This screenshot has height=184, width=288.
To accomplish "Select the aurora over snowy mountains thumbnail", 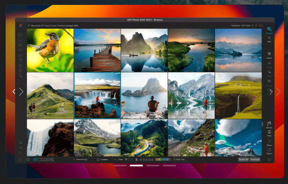I will pos(238,138).
